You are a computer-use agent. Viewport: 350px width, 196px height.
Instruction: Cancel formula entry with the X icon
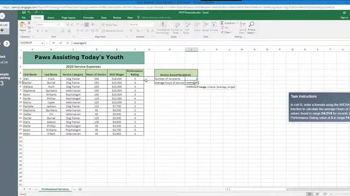[54, 43]
